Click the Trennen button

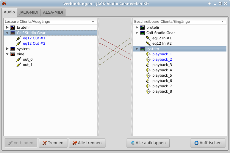pyautogui.click(x=53, y=143)
